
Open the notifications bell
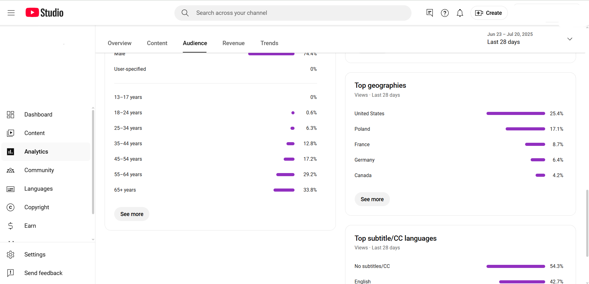(x=460, y=13)
